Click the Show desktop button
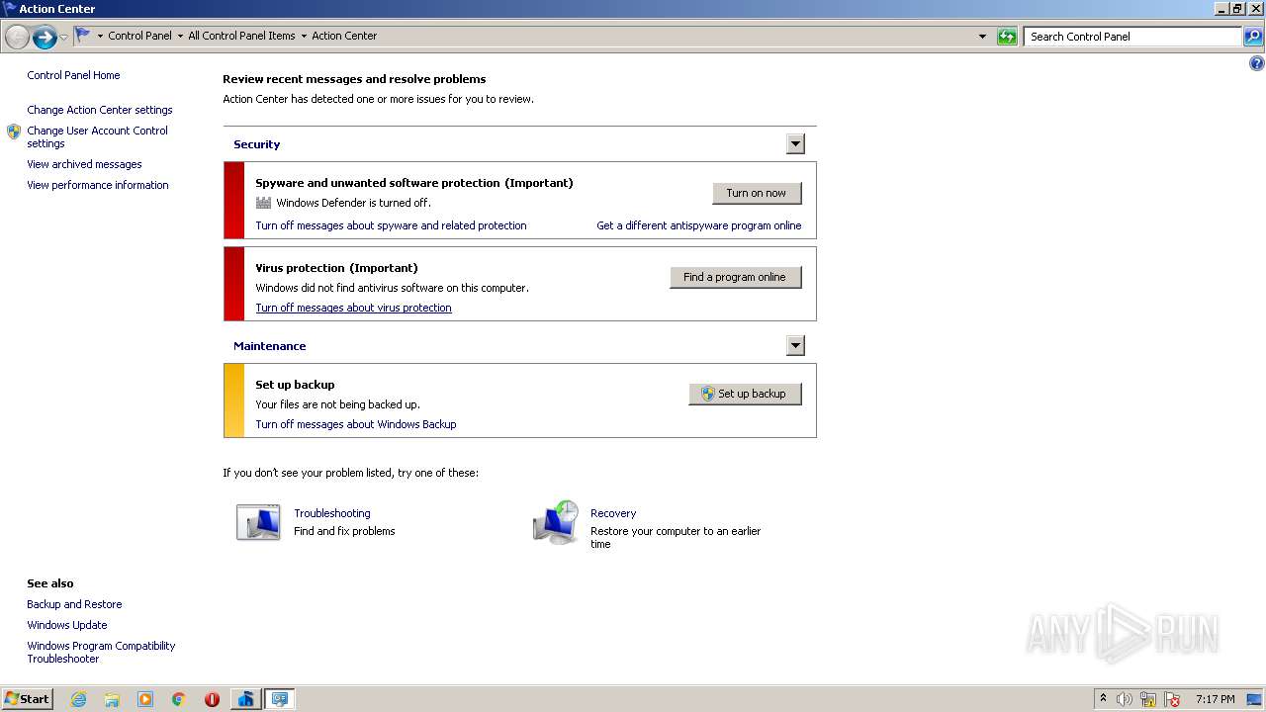The image size is (1266, 712). click(1256, 699)
